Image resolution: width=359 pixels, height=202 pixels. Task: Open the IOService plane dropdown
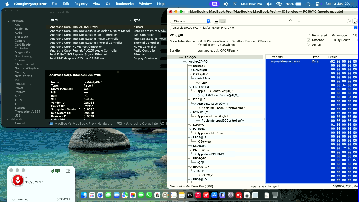point(190,21)
